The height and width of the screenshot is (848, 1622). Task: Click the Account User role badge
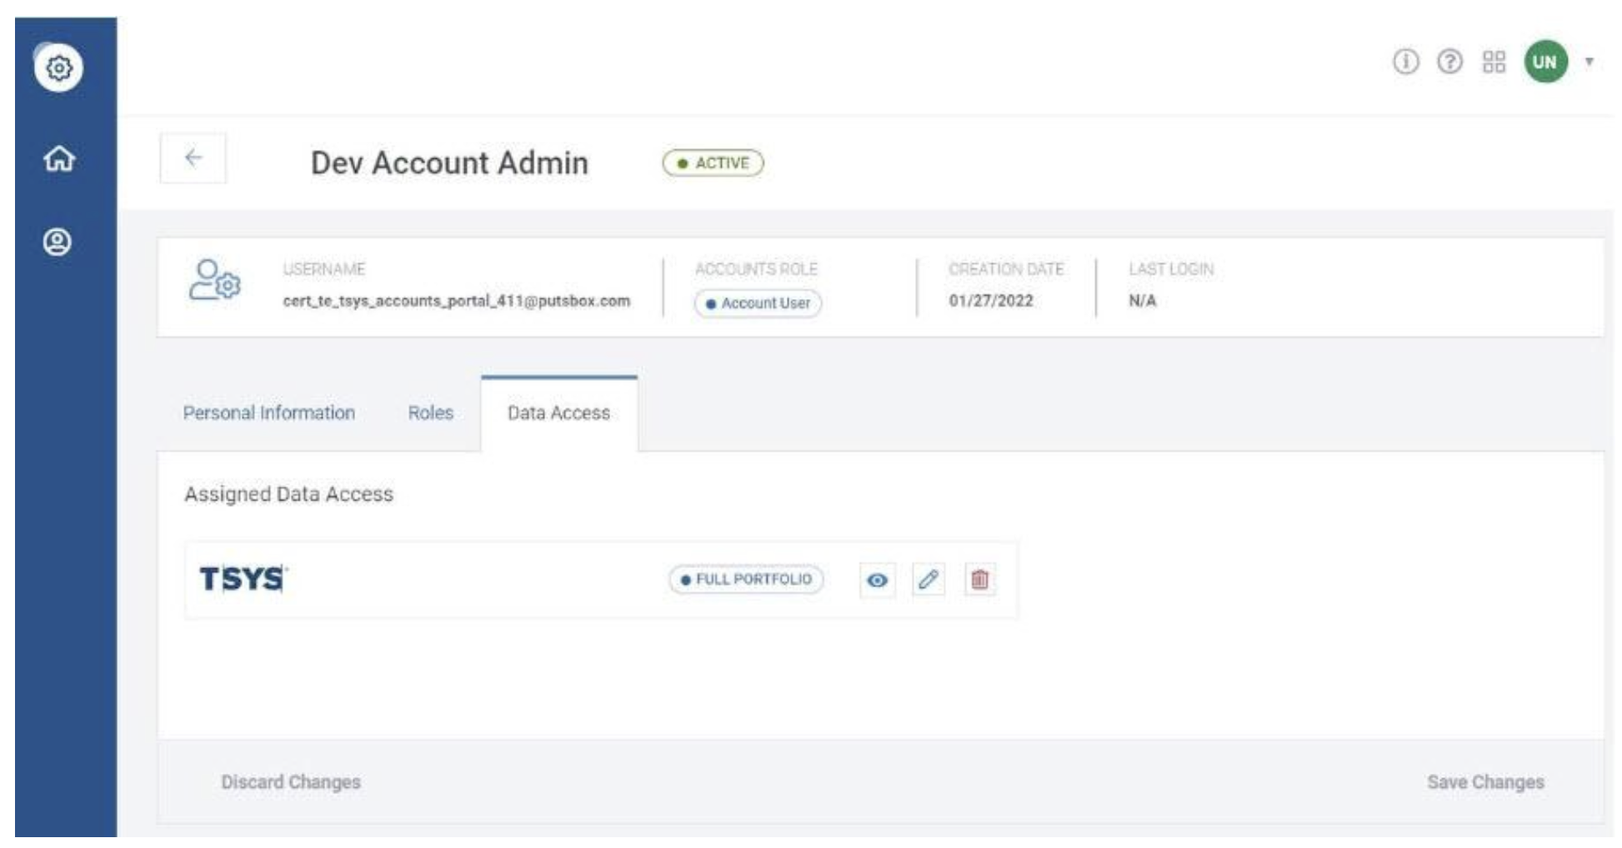758,303
